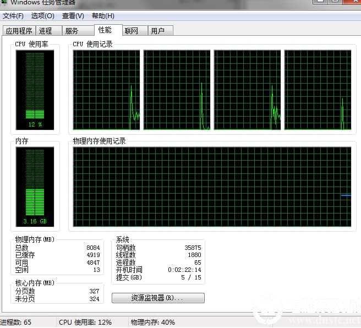Click the 空闲 value 13
Image resolution: width=361 pixels, height=328 pixels.
click(97, 270)
